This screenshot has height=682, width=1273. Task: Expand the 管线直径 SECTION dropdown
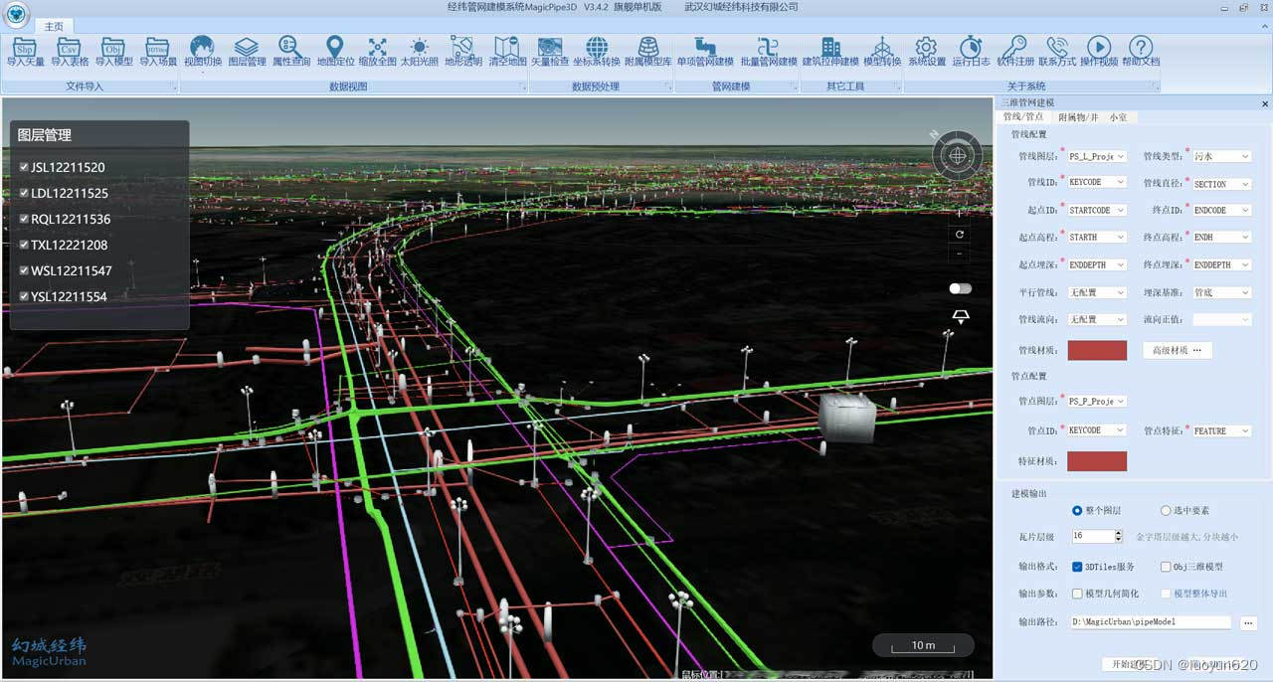pos(1222,184)
